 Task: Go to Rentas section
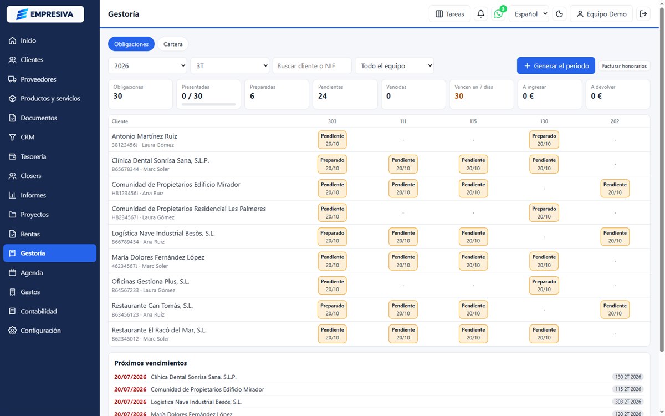point(50,234)
